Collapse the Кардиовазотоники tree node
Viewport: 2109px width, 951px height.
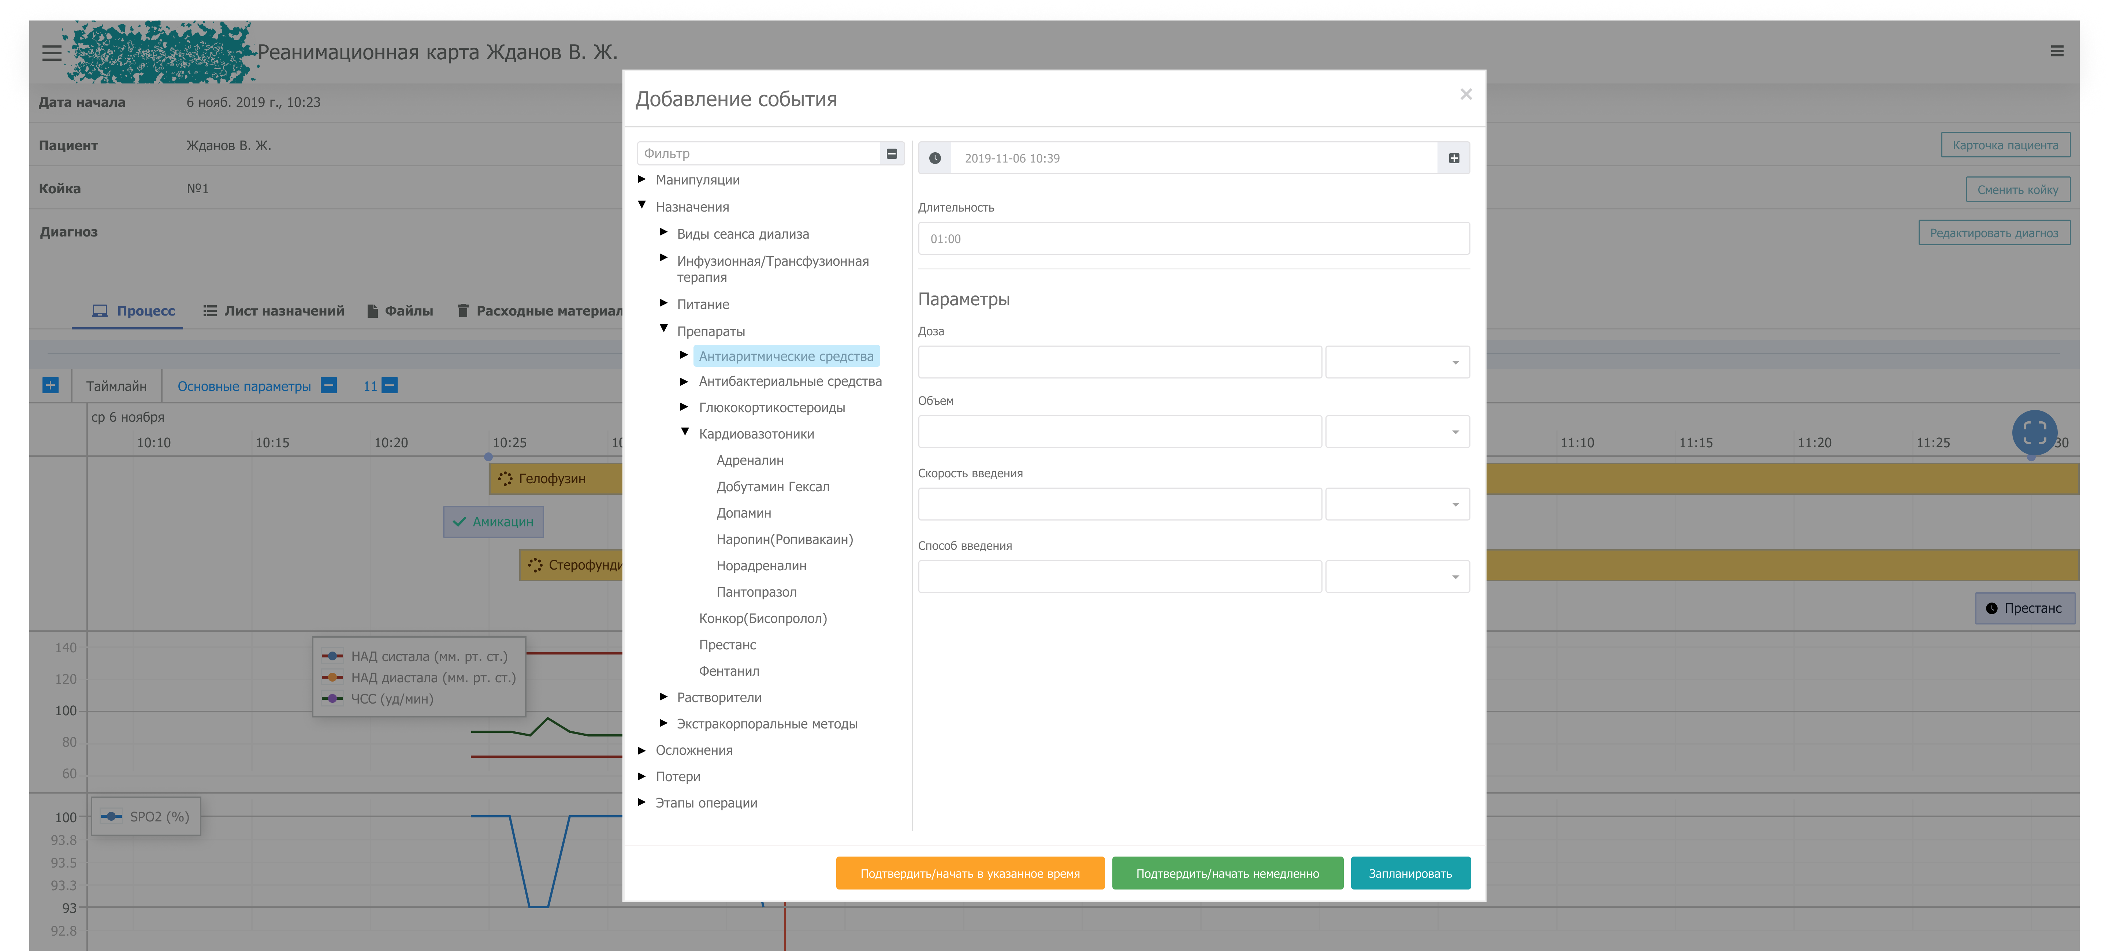[x=685, y=432]
